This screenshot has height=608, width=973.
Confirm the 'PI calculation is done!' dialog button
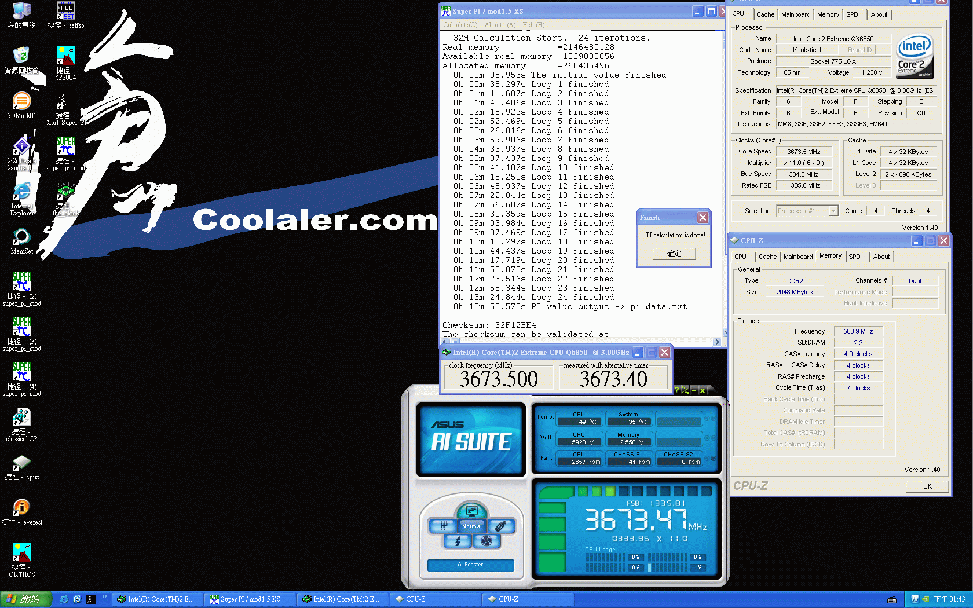click(x=674, y=254)
